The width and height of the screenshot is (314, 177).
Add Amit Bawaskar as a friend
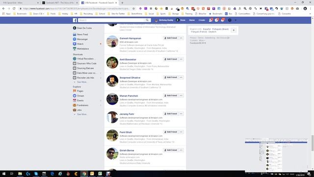coord(171,59)
